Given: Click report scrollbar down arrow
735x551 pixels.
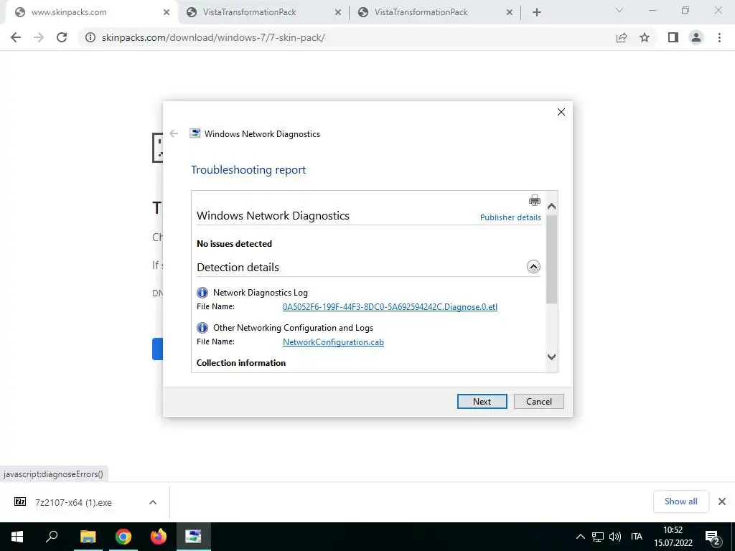Looking at the screenshot, I should click(x=552, y=357).
